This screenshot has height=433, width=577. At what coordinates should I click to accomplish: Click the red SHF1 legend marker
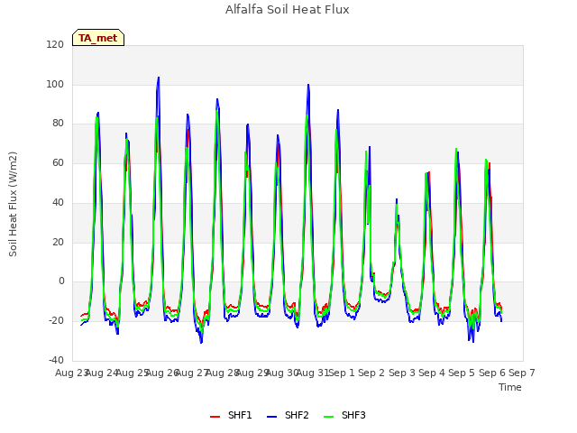click(x=215, y=417)
